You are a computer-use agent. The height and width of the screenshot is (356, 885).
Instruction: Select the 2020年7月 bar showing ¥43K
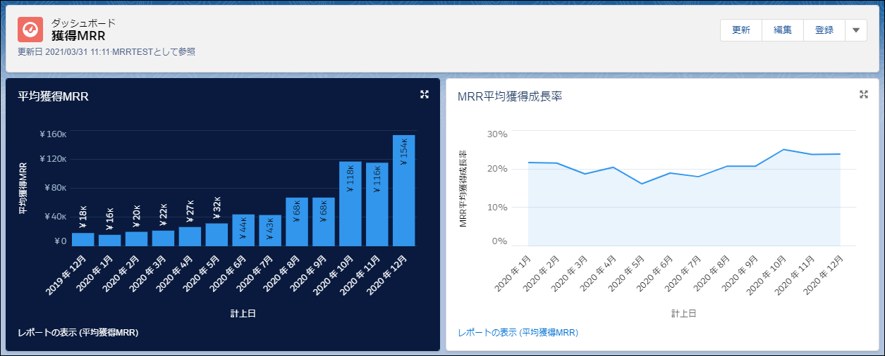270,230
